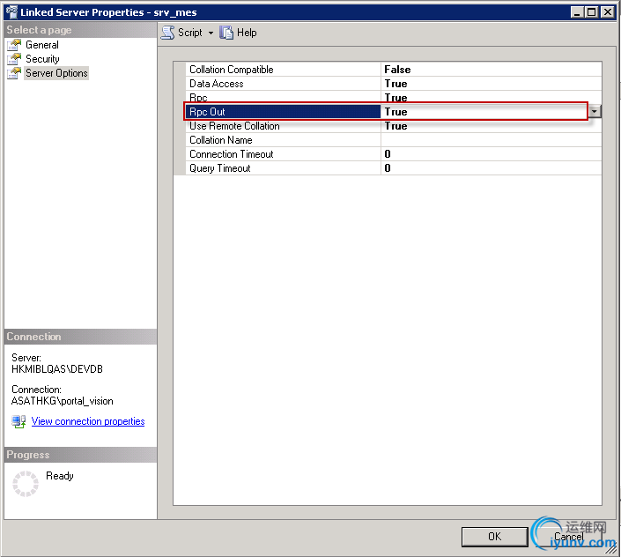The image size is (621, 557).
Task: Open View connection properties link
Action: click(x=88, y=421)
